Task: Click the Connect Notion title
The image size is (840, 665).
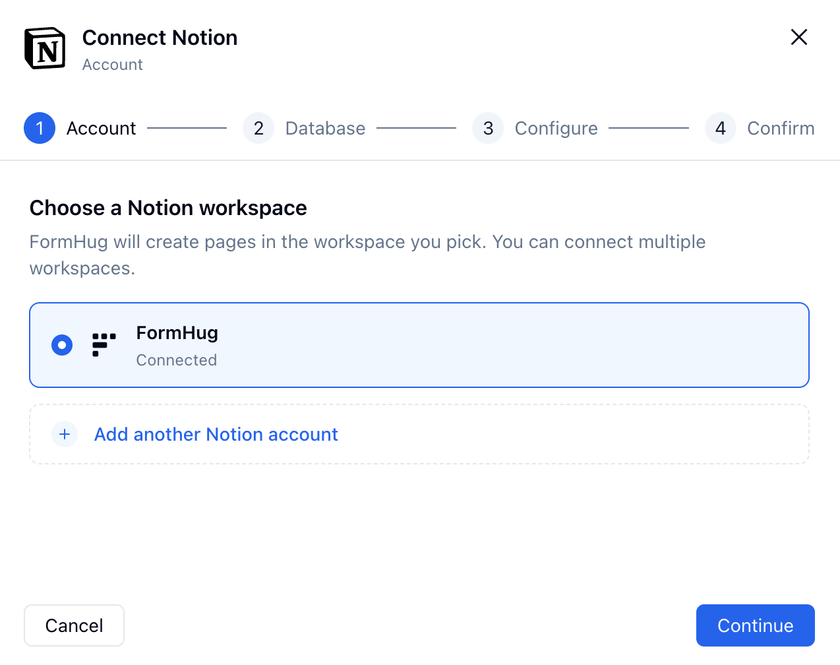Action: click(160, 38)
